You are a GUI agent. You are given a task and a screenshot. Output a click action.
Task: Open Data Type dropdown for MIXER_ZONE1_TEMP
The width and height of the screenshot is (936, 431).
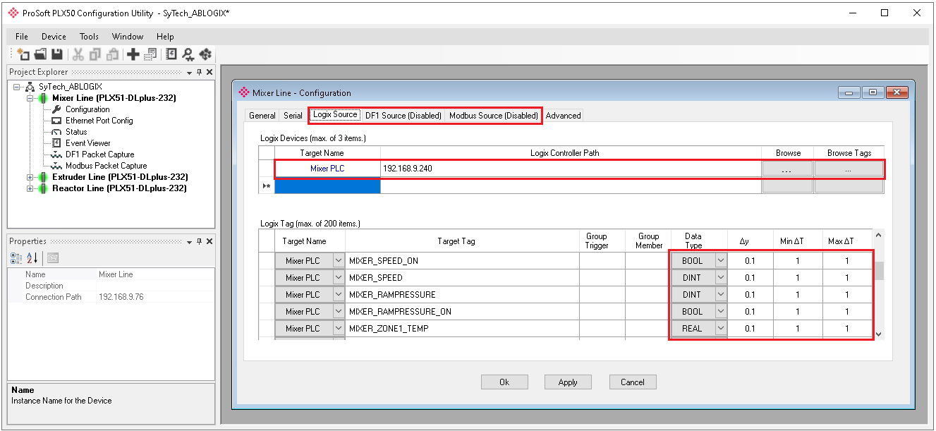(x=720, y=329)
